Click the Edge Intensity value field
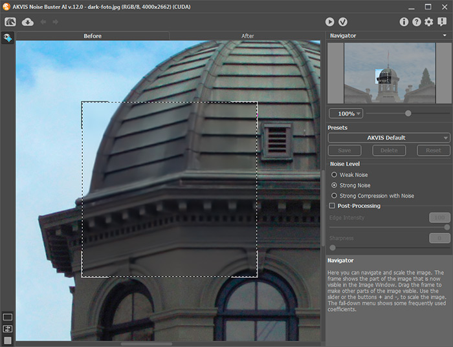453x347 pixels. 439,218
